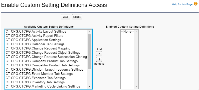Select CT CPG.CTCPG.Event Member Tab Settings
This screenshot has height=90, width=199.
pyautogui.click(x=46, y=74)
